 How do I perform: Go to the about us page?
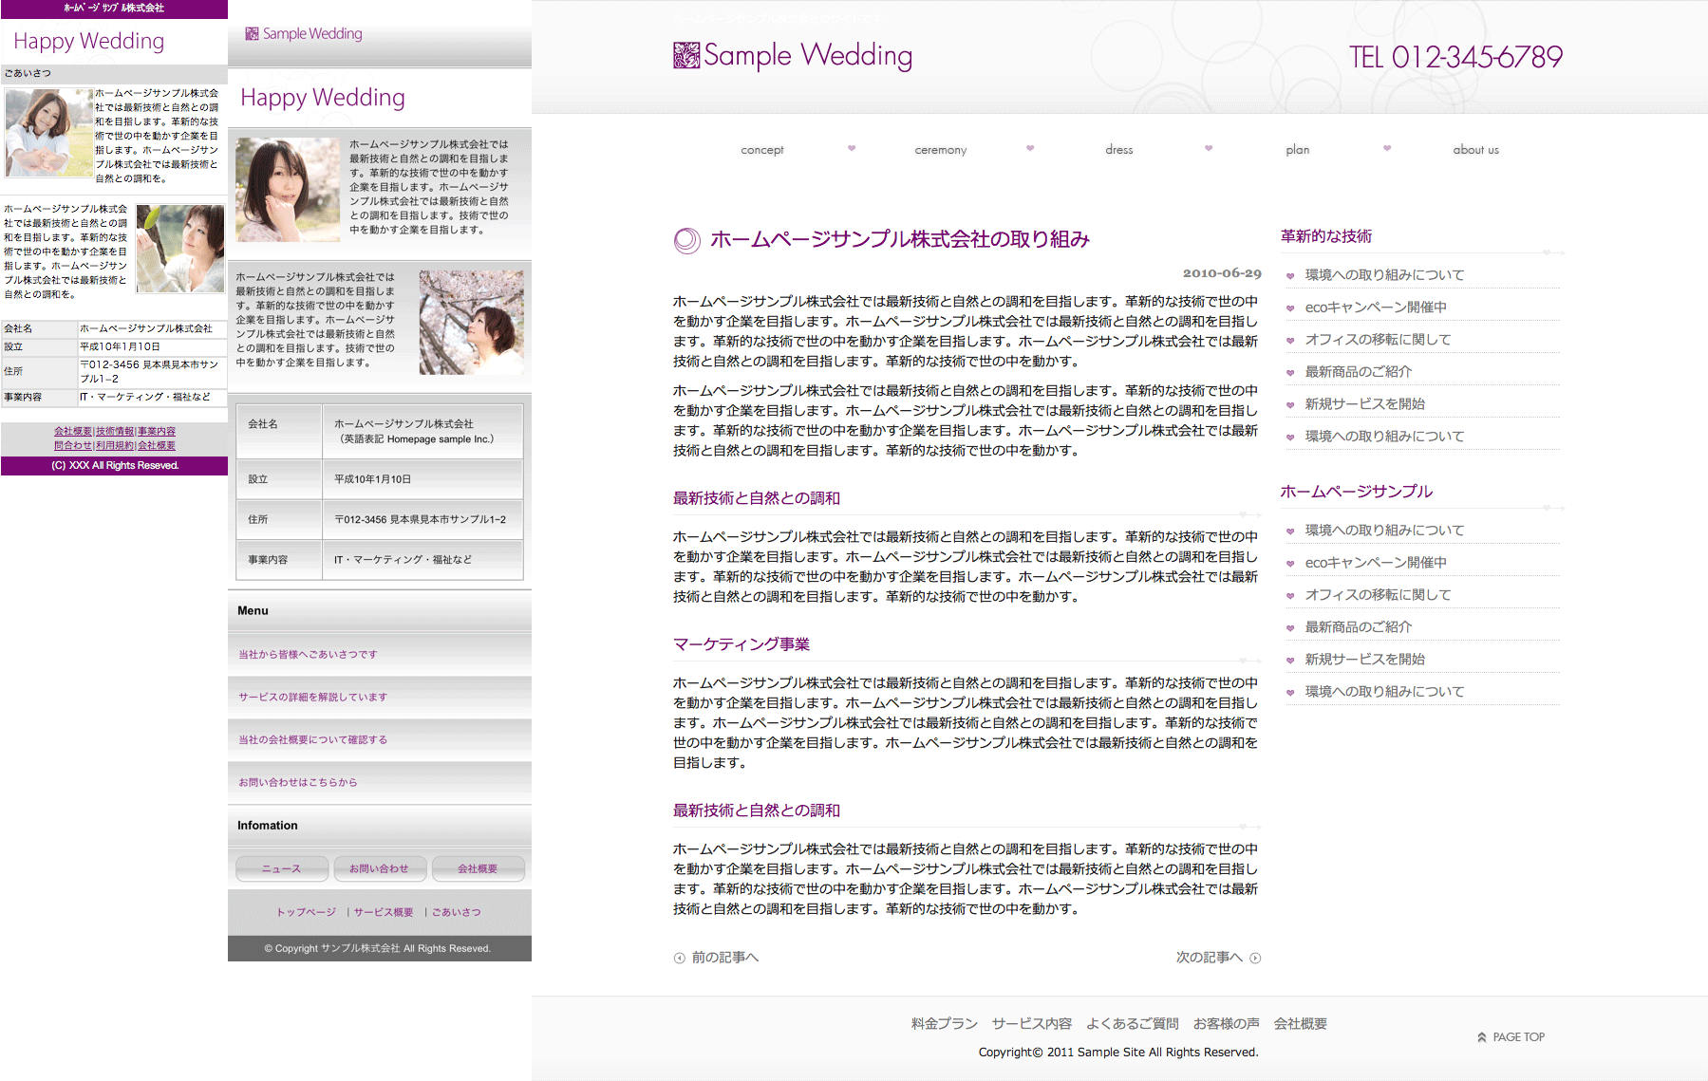[x=1475, y=150]
